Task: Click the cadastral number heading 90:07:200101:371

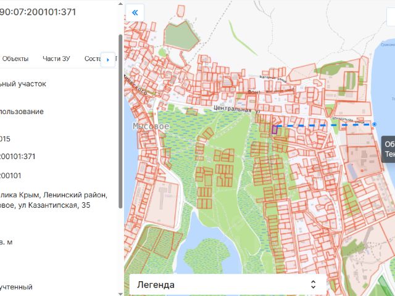Action: coord(38,12)
